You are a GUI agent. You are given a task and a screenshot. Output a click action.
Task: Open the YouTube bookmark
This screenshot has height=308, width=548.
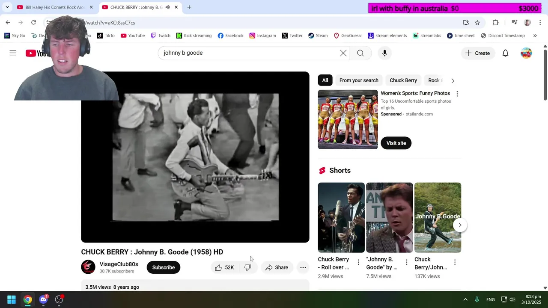pyautogui.click(x=133, y=36)
